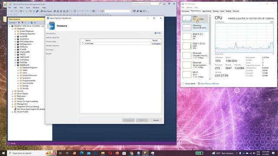This screenshot has height=156, width=278.
Task: Click the Help link in the import wizard
Action: [x=158, y=33]
